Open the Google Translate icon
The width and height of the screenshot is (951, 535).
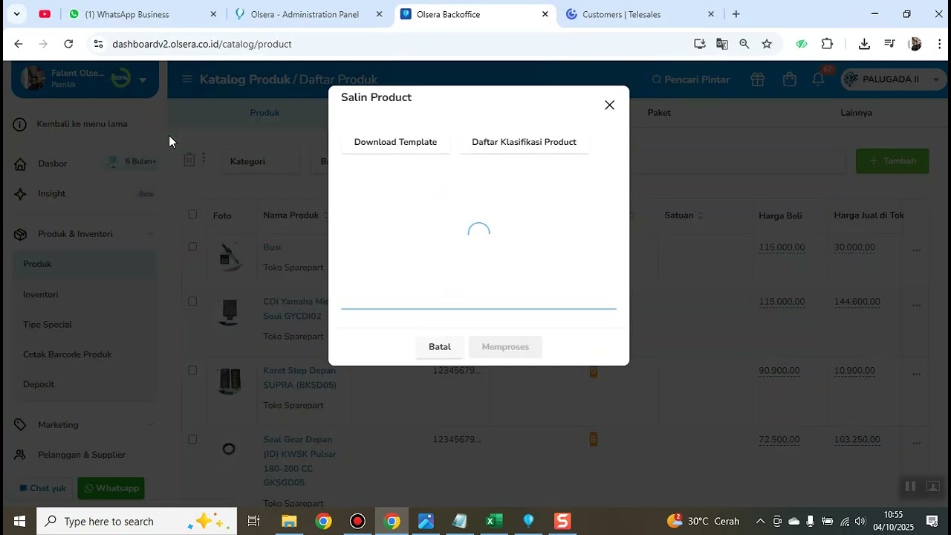(722, 44)
